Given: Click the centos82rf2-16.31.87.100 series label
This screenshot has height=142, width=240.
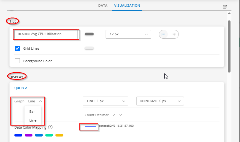Looking at the screenshot, I should pos(116,126).
